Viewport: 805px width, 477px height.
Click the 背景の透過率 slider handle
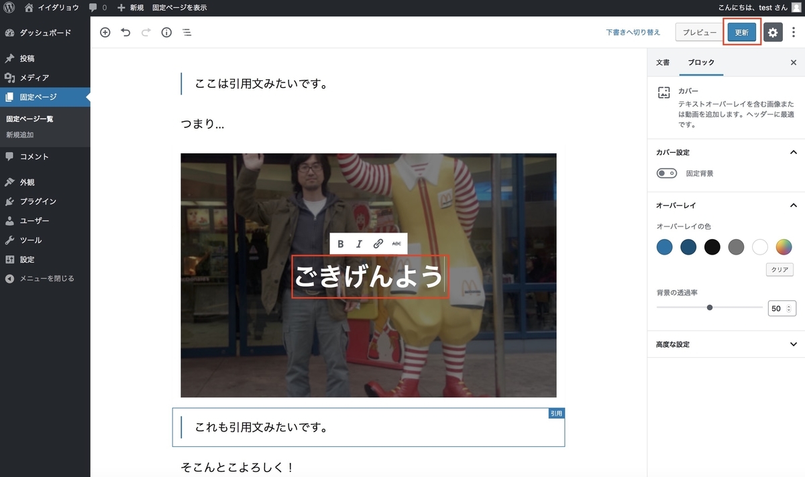coord(710,308)
